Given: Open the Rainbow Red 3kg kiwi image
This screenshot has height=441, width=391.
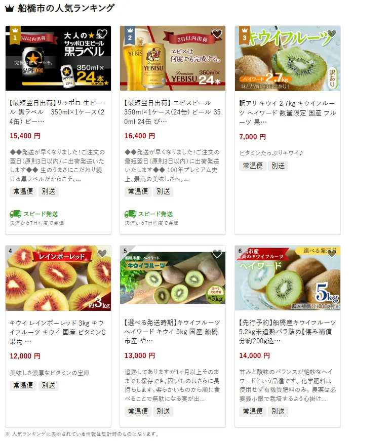Looking at the screenshot, I should 58,278.
